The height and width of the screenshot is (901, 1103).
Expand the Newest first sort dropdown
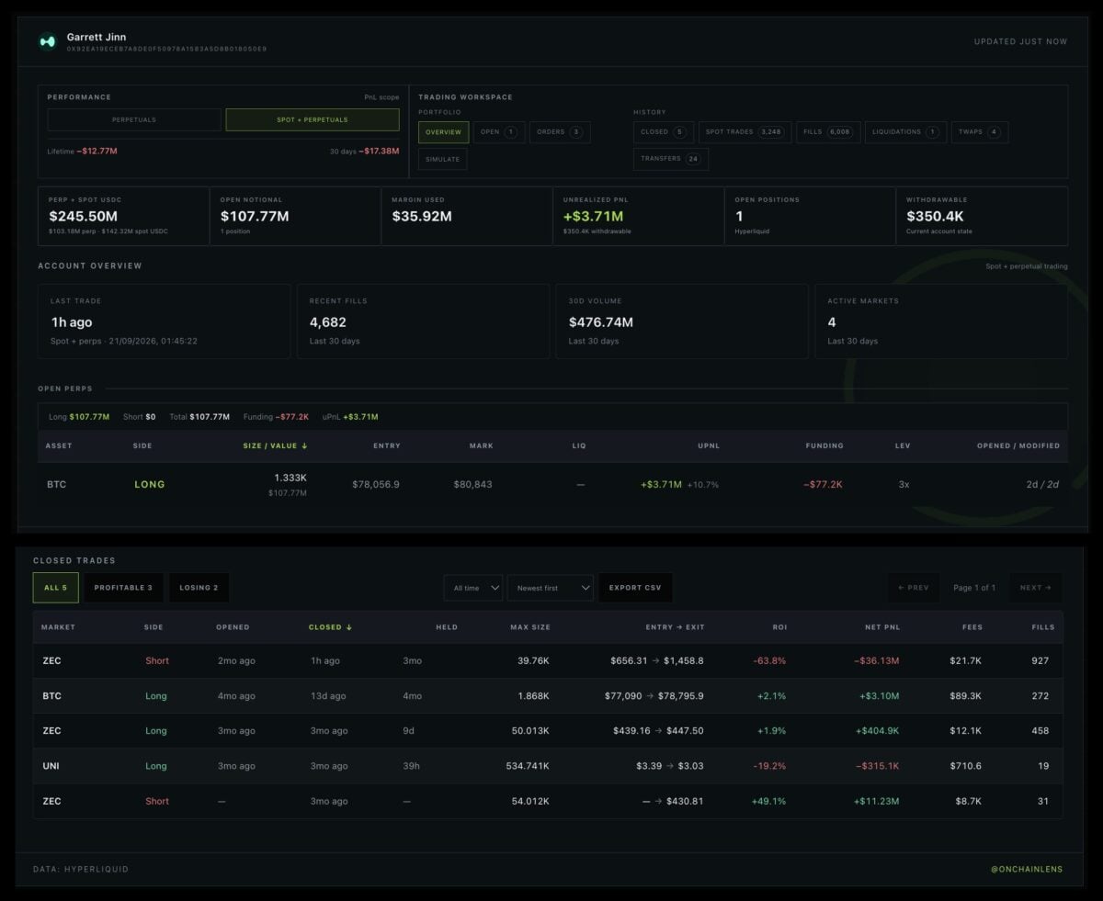pyautogui.click(x=550, y=588)
